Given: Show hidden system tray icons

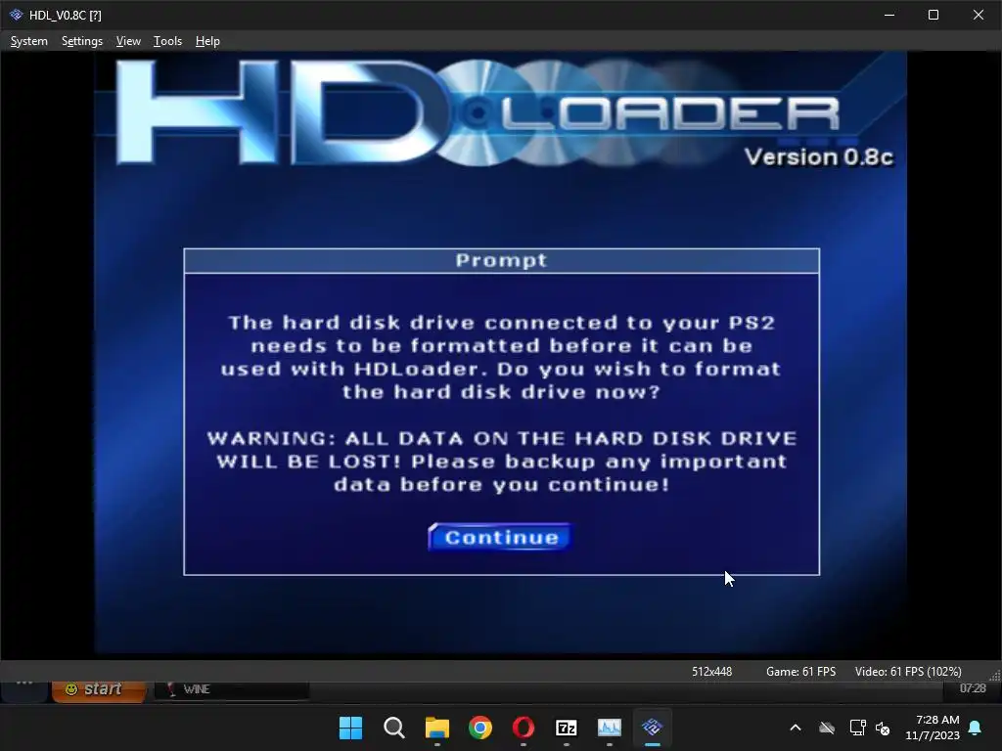Looking at the screenshot, I should [x=796, y=728].
